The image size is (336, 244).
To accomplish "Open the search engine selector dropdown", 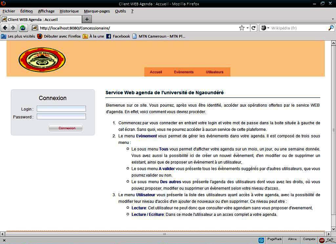I will tap(265, 28).
